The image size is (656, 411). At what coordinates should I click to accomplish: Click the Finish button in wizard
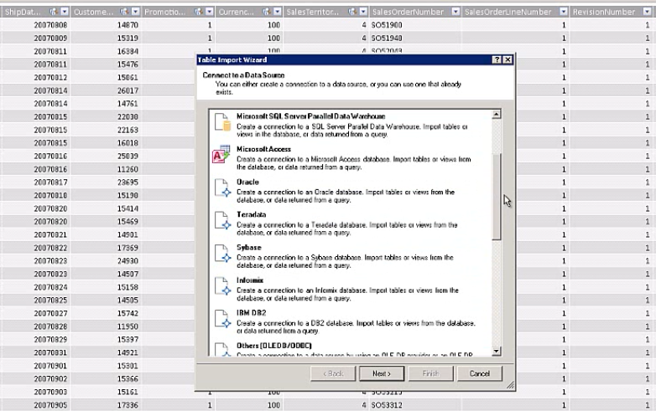point(430,373)
